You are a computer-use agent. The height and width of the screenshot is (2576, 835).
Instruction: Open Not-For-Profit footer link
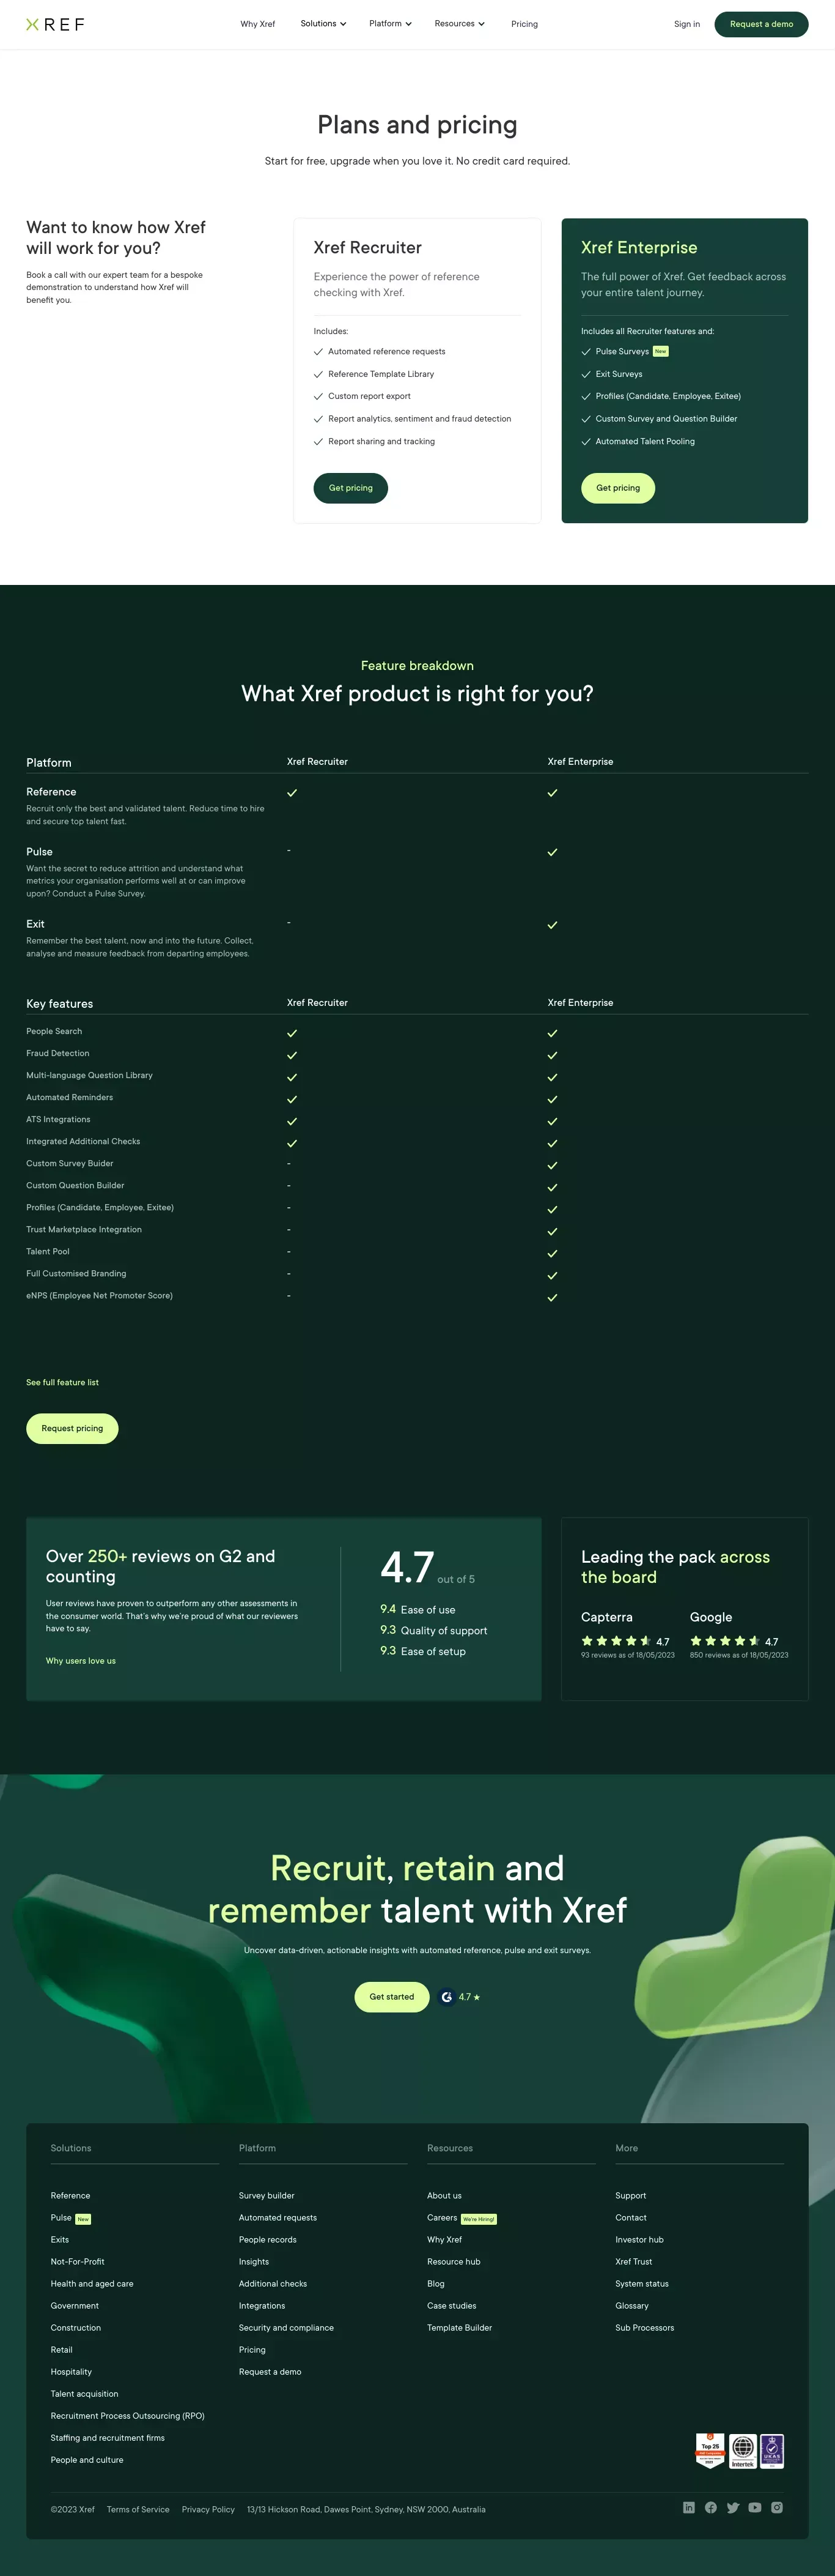[x=77, y=2262]
